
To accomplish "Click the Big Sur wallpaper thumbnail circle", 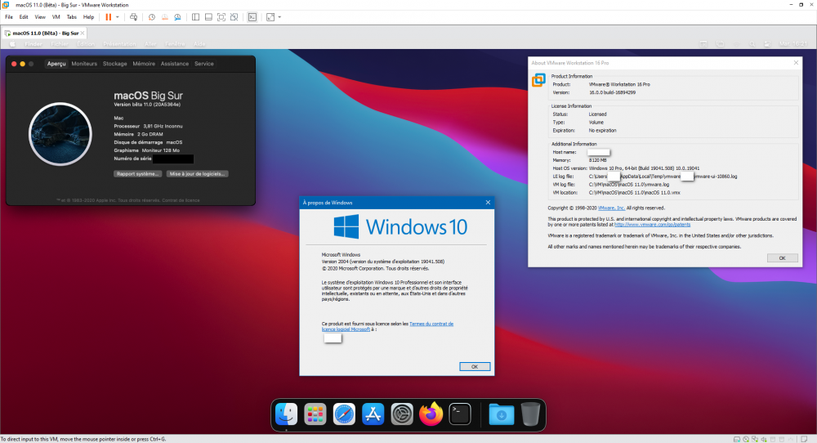I will [x=60, y=134].
